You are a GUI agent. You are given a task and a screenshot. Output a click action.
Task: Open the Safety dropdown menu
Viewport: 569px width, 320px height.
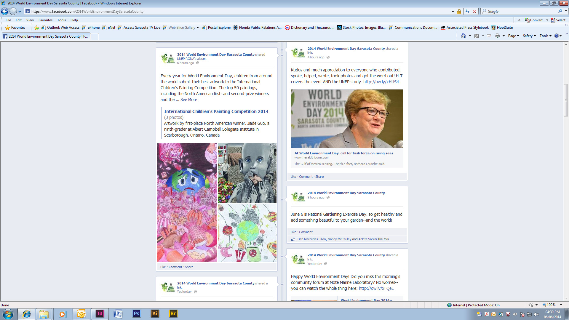(x=529, y=36)
